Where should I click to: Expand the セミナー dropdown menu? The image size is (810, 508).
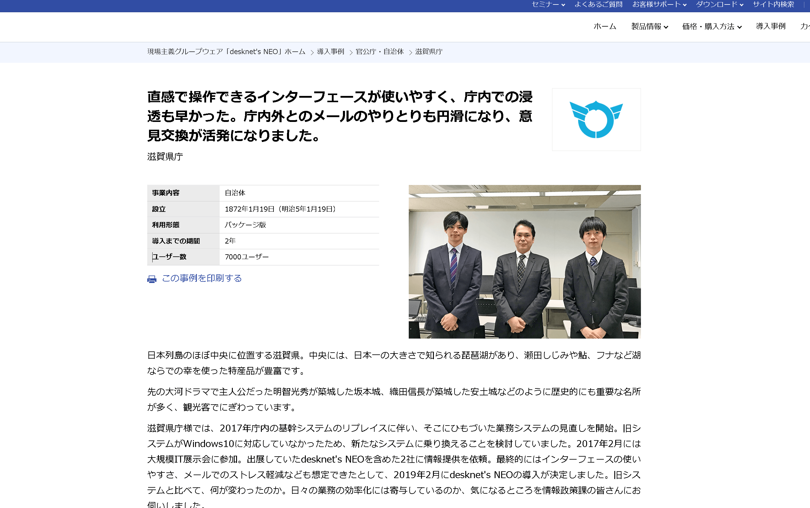click(x=548, y=4)
